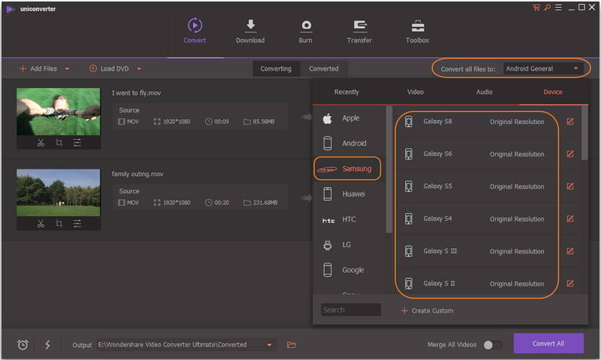Select Samsung device category
Screen dimensions: 601x360
(348, 169)
